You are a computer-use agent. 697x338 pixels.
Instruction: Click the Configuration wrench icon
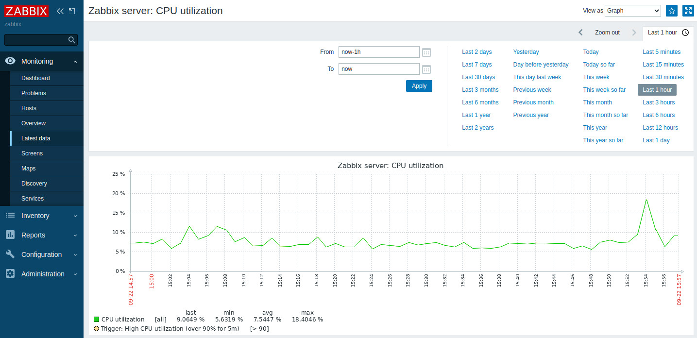10,254
